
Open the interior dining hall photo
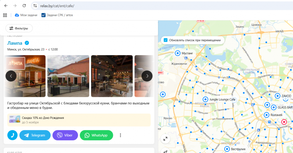click(x=112, y=76)
